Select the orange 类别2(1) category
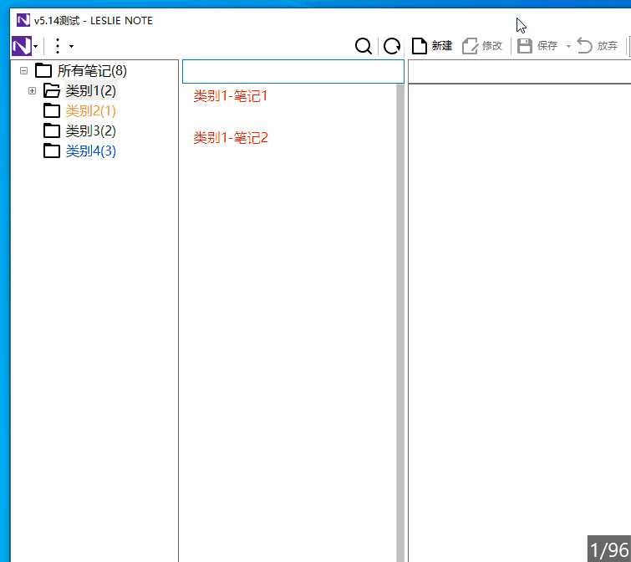631x562 pixels. [91, 110]
